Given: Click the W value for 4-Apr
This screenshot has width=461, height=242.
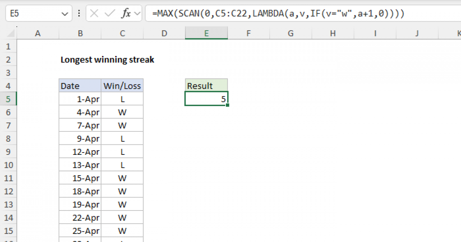Looking at the screenshot, I should click(122, 112).
